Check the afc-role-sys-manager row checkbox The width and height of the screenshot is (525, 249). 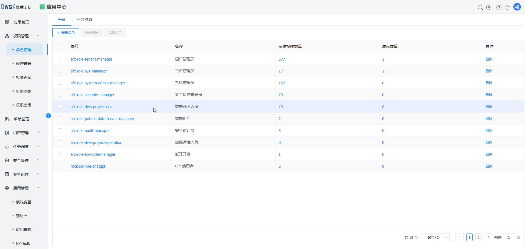coord(60,71)
